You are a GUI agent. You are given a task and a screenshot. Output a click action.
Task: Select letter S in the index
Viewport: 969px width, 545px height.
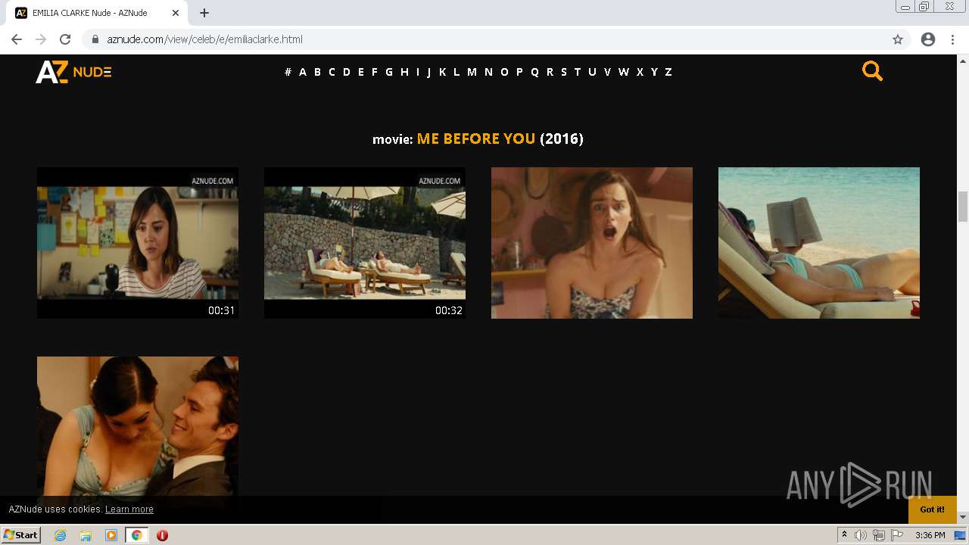[x=563, y=72]
